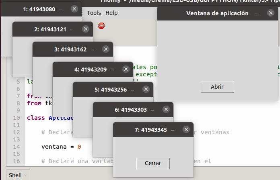Close window titled 3: 41943162
The image size is (280, 180).
point(106,49)
